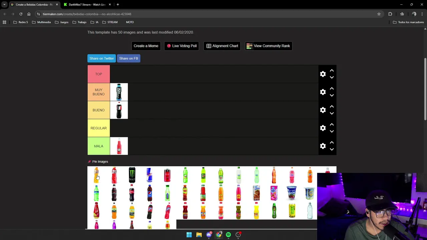The image size is (427, 240).
Task: Open tab search dropdown chevron
Action: click(x=4, y=4)
